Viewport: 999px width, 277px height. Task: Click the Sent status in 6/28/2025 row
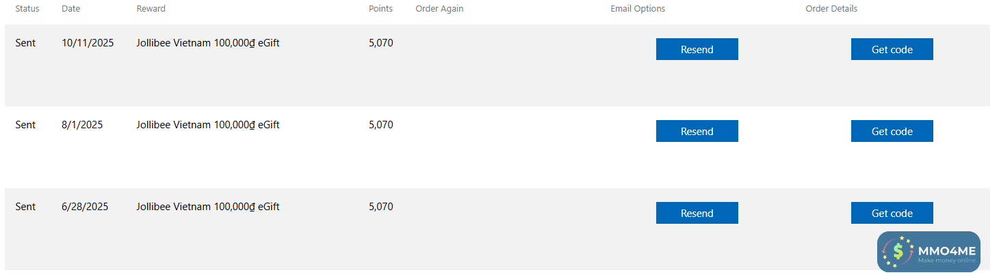(x=25, y=207)
